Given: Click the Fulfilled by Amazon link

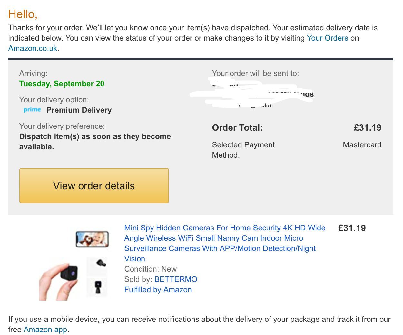Looking at the screenshot, I should click(158, 290).
